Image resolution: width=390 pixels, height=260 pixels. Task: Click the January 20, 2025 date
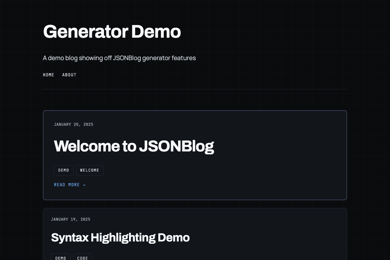point(73,124)
